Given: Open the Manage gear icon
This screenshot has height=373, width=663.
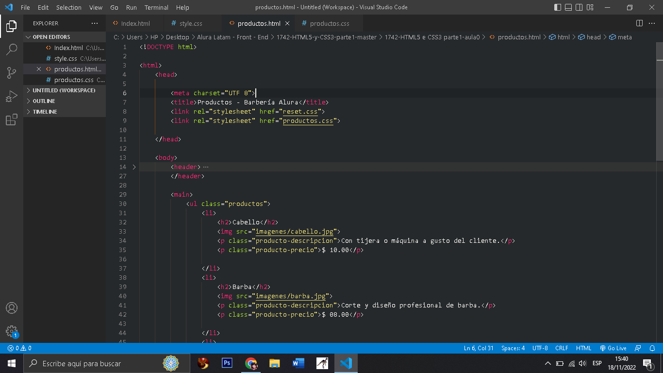Looking at the screenshot, I should 12,331.
